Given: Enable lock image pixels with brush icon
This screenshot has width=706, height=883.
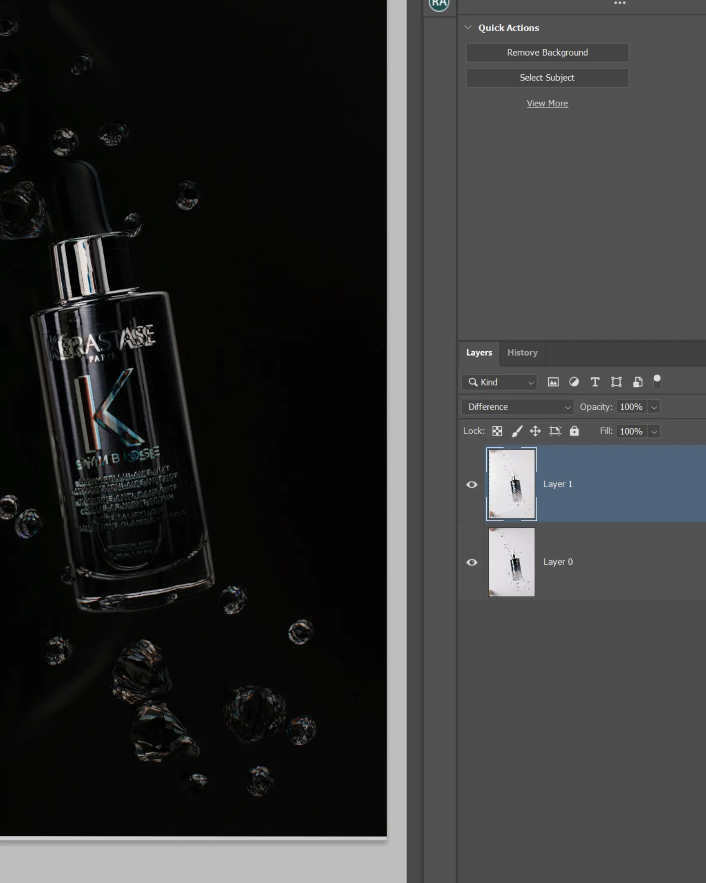Looking at the screenshot, I should [x=517, y=431].
